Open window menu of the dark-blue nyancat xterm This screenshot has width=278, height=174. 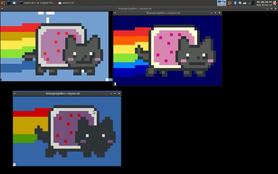[x=115, y=13]
